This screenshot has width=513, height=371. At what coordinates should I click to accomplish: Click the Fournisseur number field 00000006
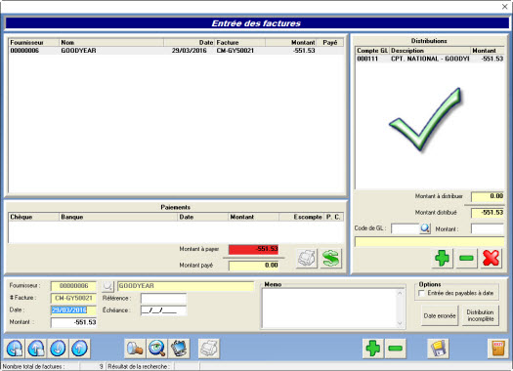(x=73, y=286)
